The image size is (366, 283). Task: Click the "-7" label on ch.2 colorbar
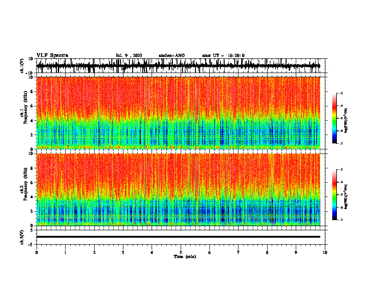[x=341, y=220]
